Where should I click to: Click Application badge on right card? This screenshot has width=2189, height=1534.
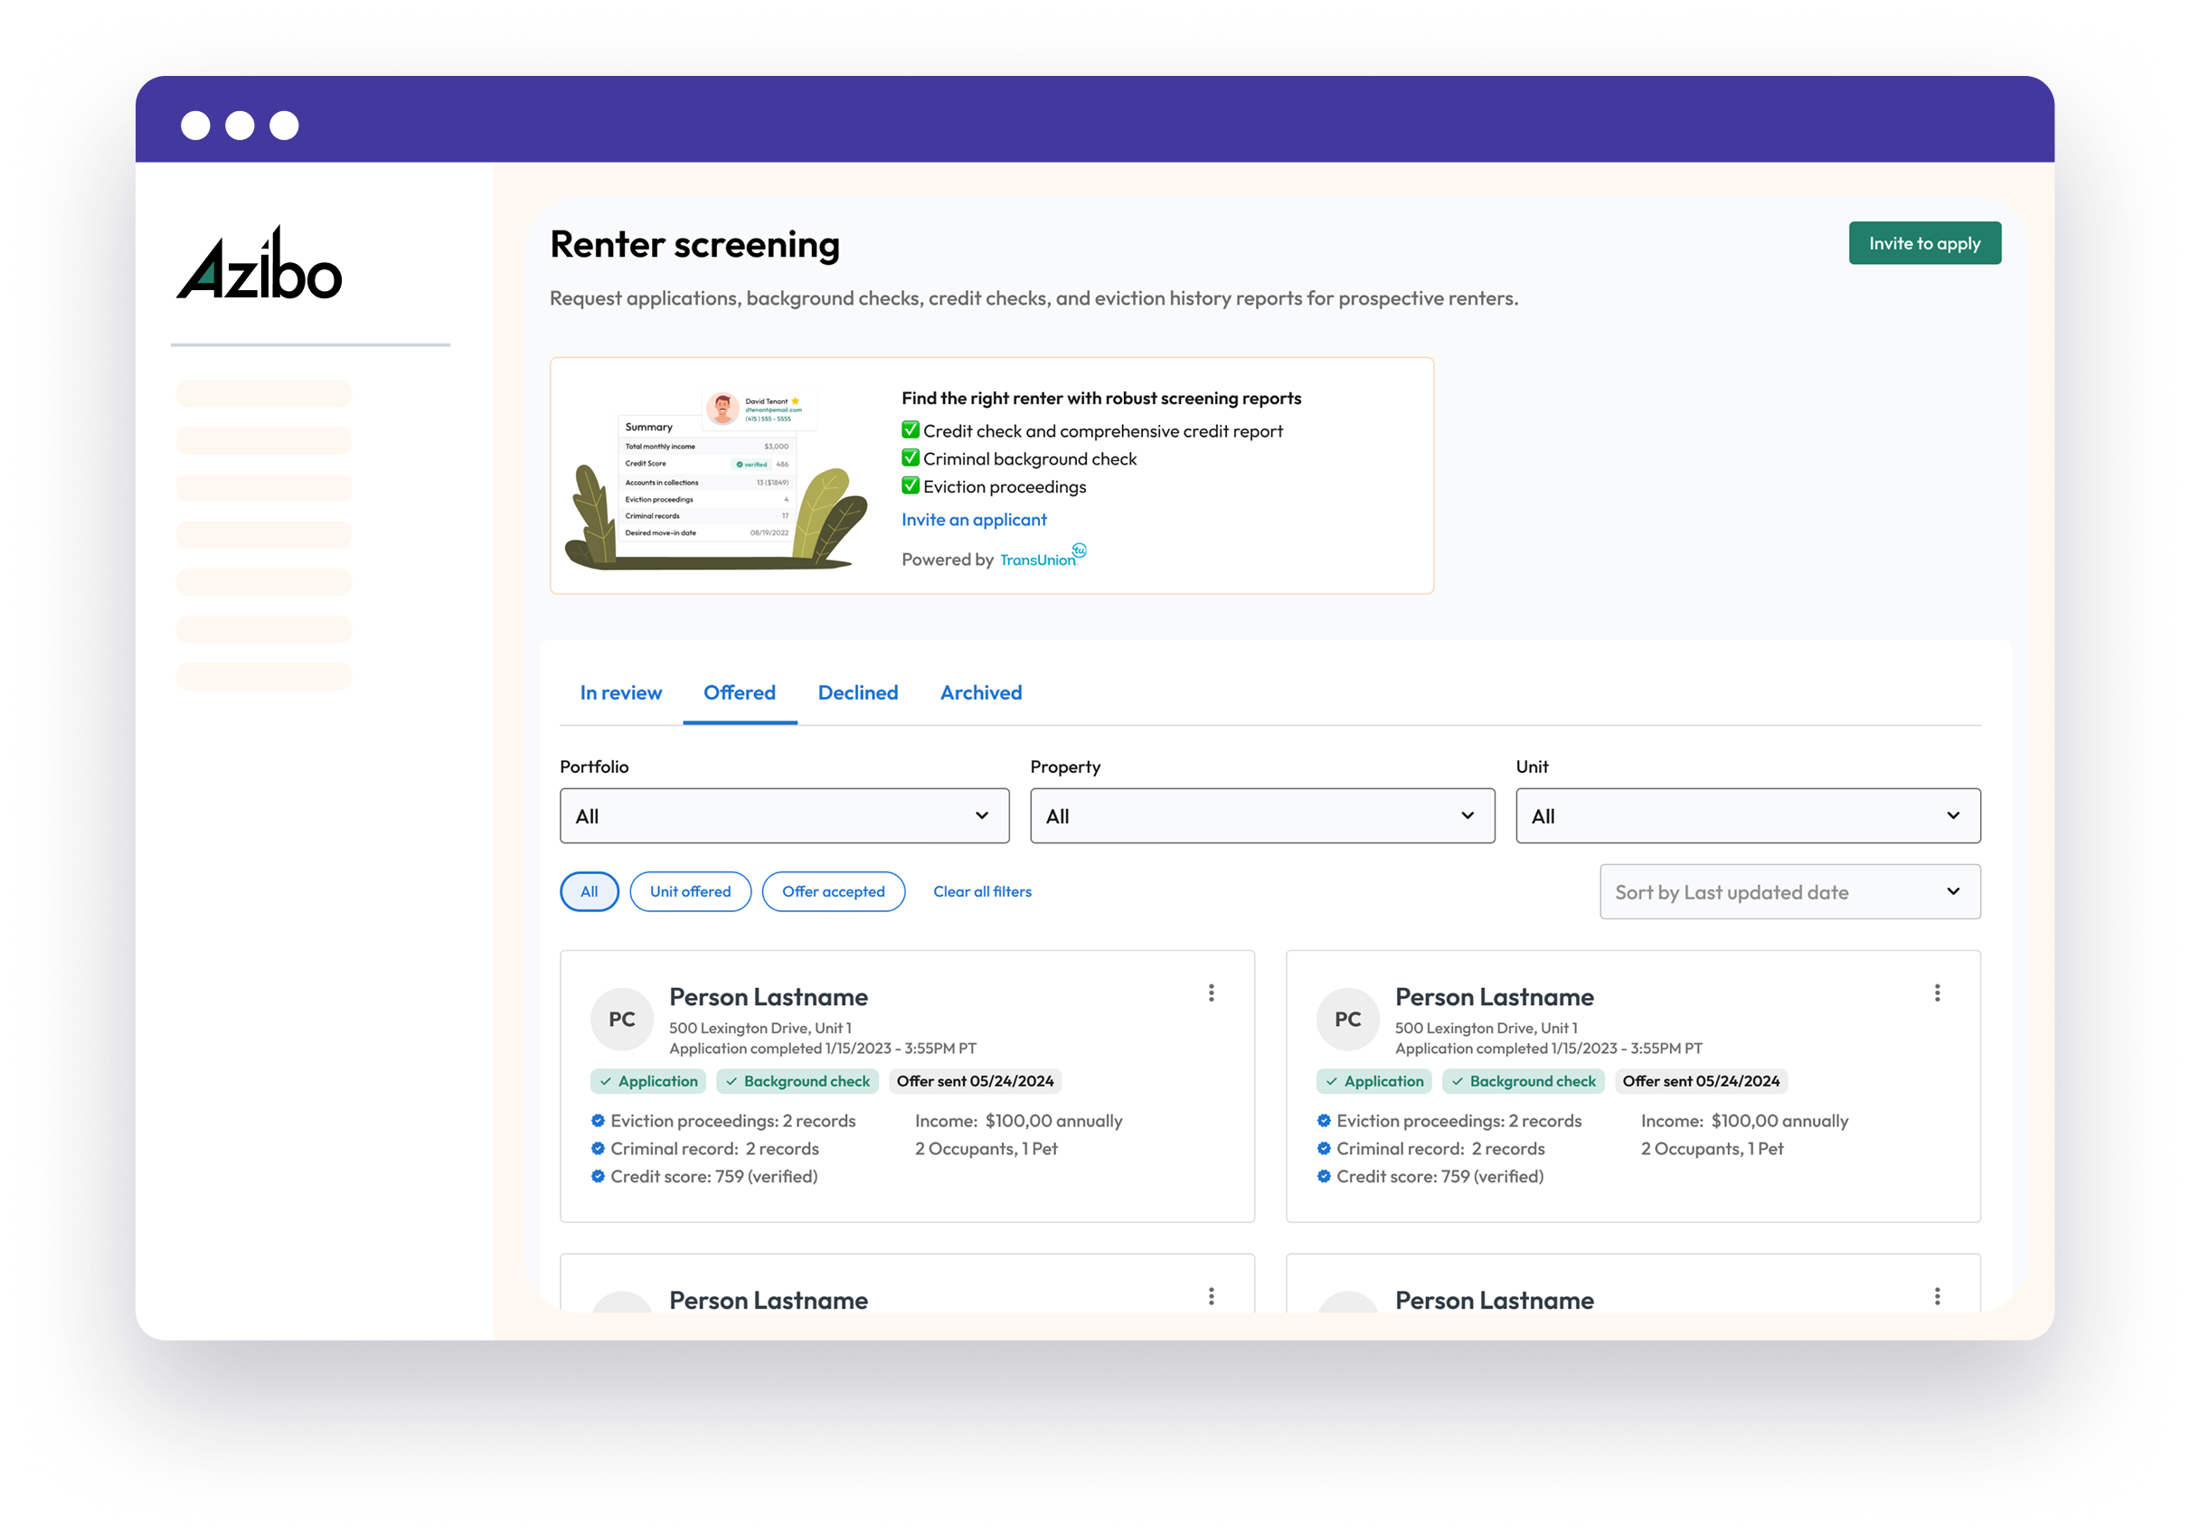1373,1081
